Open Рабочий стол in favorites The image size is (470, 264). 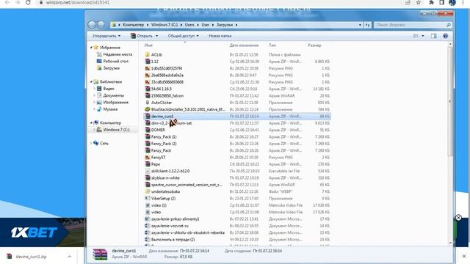click(116, 62)
